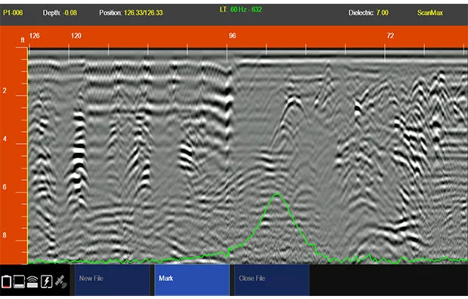Open the storage device icon
Screen dimensions: 468x299
[19, 282]
